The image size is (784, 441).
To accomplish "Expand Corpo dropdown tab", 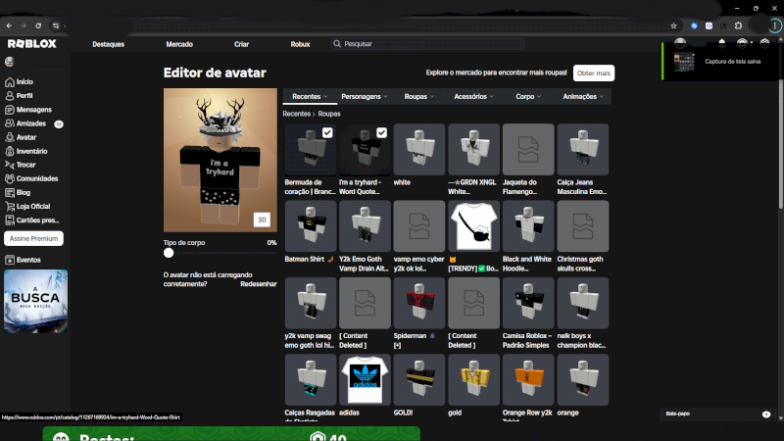I will coord(528,96).
